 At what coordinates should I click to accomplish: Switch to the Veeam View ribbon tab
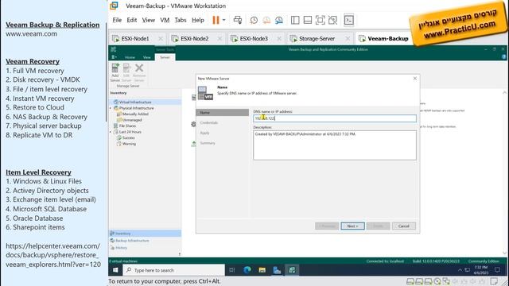146,57
